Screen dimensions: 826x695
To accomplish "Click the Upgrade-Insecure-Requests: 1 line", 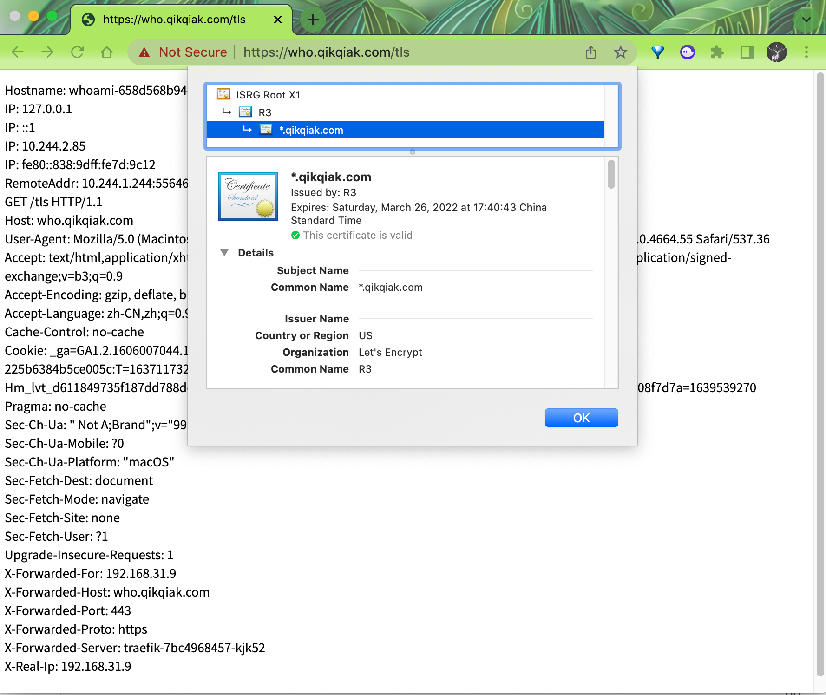I will tap(89, 555).
